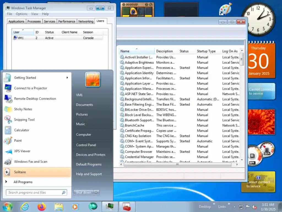282x212 pixels.
Task: Open Devices and Printers link
Action: point(91,155)
